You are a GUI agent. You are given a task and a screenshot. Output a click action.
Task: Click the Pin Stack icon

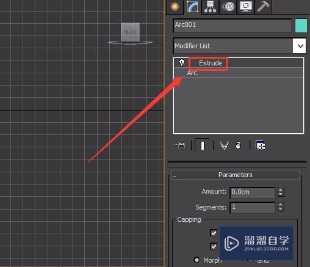180,145
